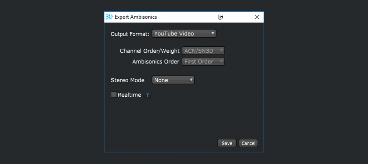The height and width of the screenshot is (164, 368).
Task: Expand the Stereo Mode dropdown set to None
Action: pos(173,80)
